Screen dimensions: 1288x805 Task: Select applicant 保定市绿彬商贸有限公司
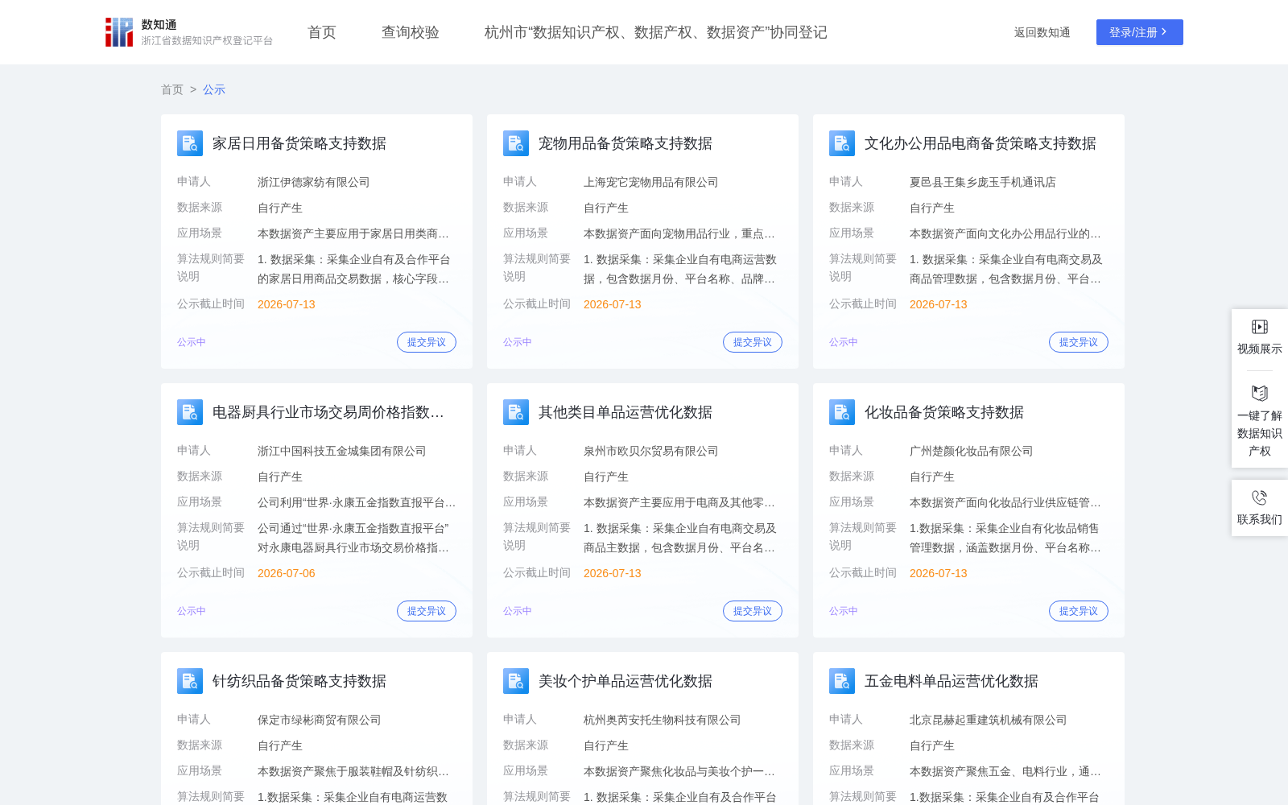tap(320, 720)
